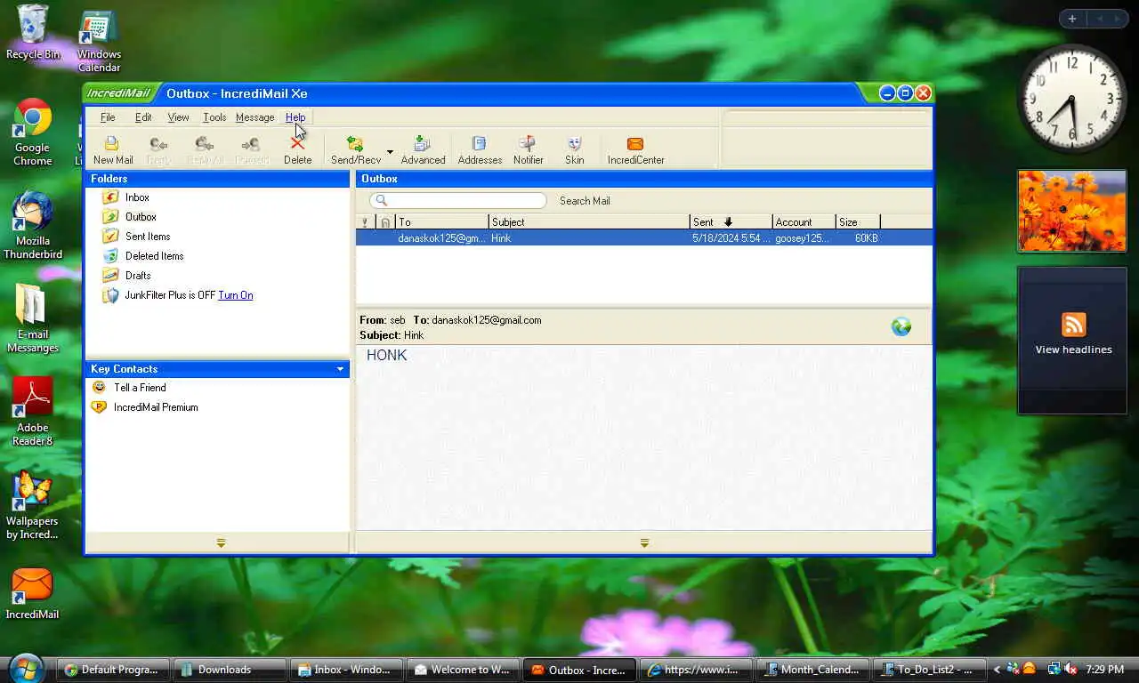Screen dimensions: 1139x683
Task: Select the Hink message row
Action: 644,238
